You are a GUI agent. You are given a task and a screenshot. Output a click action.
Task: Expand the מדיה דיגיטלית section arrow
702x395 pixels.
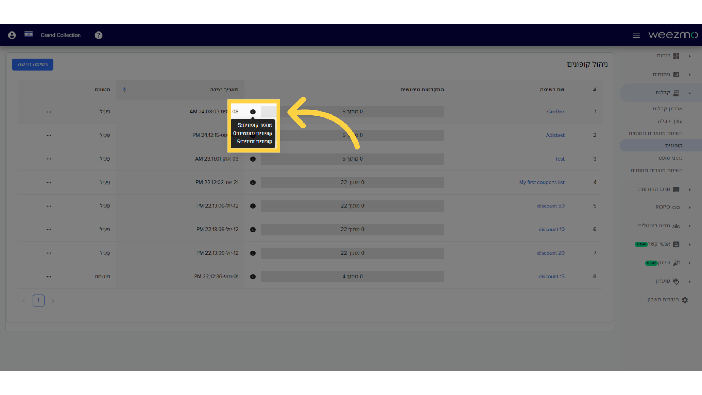[690, 226]
